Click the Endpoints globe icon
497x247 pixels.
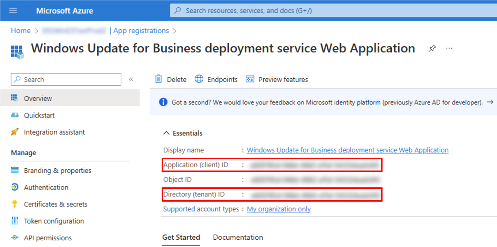coord(199,79)
